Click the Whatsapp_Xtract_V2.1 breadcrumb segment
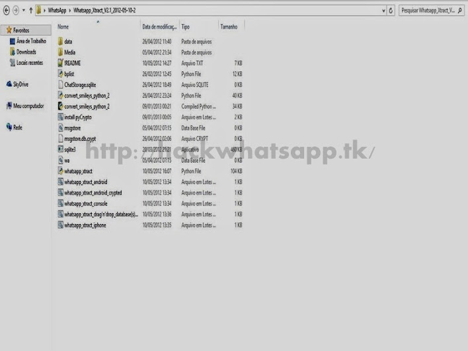The image size is (468, 351). click(x=104, y=11)
